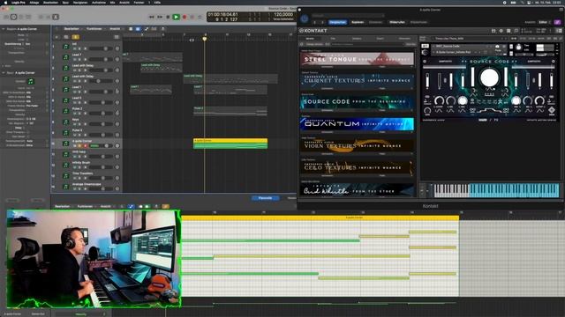Image resolution: width=565 pixels, height=317 pixels.
Task: Click the red Record transport button
Action: 185,17
